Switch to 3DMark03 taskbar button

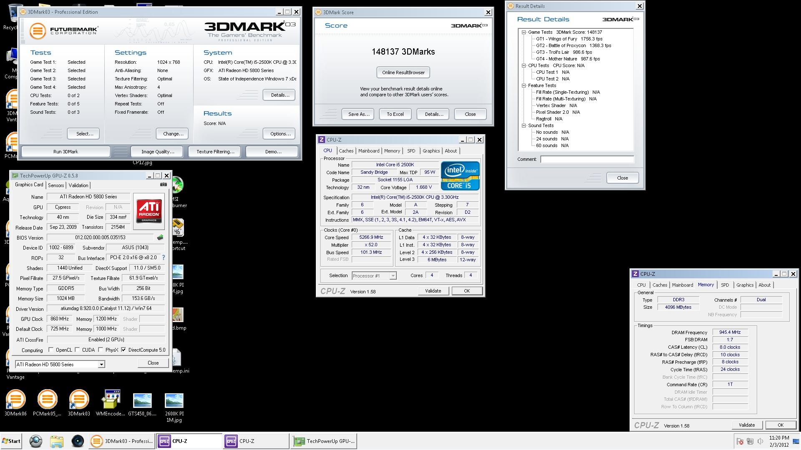[121, 441]
